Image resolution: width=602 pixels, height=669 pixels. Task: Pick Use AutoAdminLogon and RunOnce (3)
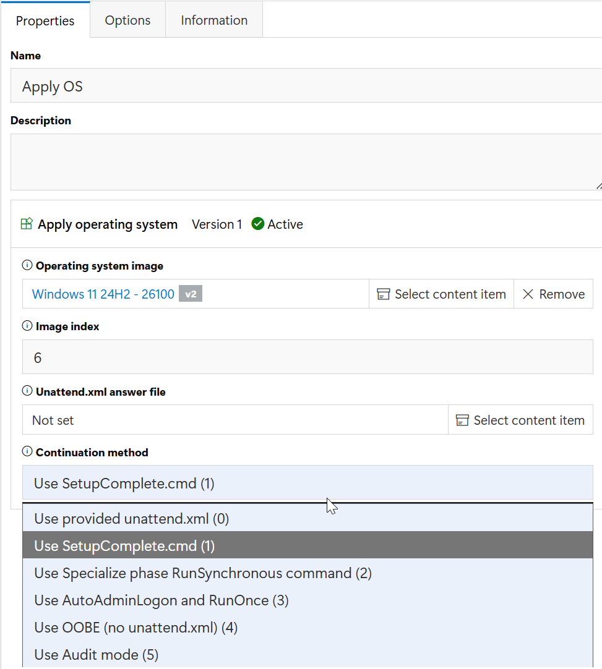[x=307, y=600]
